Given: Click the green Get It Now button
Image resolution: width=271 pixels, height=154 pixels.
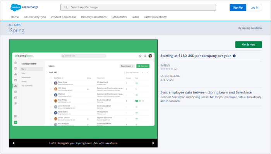Looking at the screenshot, I should (249, 45).
